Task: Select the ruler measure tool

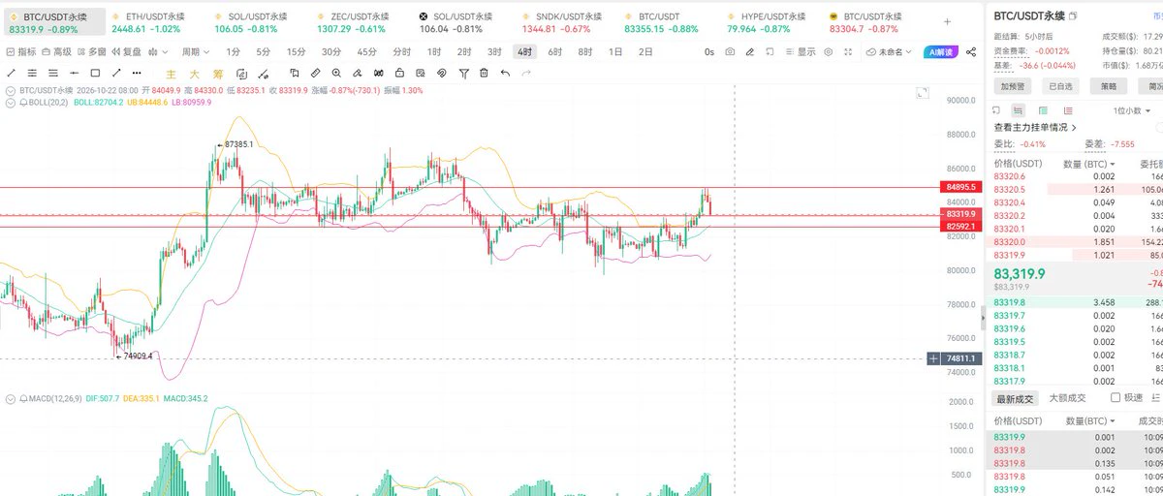Action: tap(315, 73)
